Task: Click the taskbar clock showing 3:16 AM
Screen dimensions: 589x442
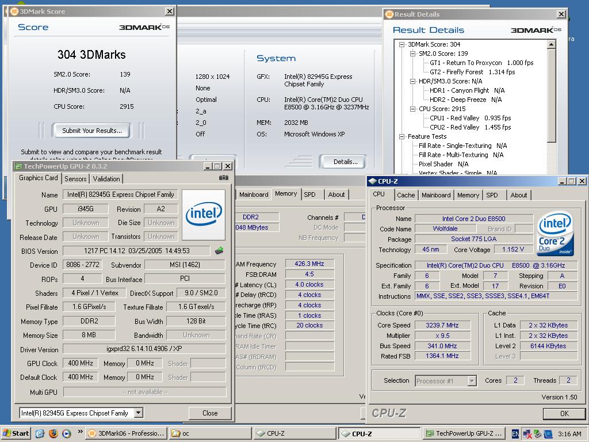Action: [569, 434]
